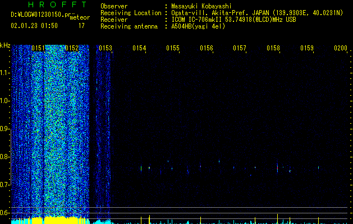Click the Receiving Location label
Image resolution: width=353 pixels, height=224 pixels.
[x=131, y=13]
